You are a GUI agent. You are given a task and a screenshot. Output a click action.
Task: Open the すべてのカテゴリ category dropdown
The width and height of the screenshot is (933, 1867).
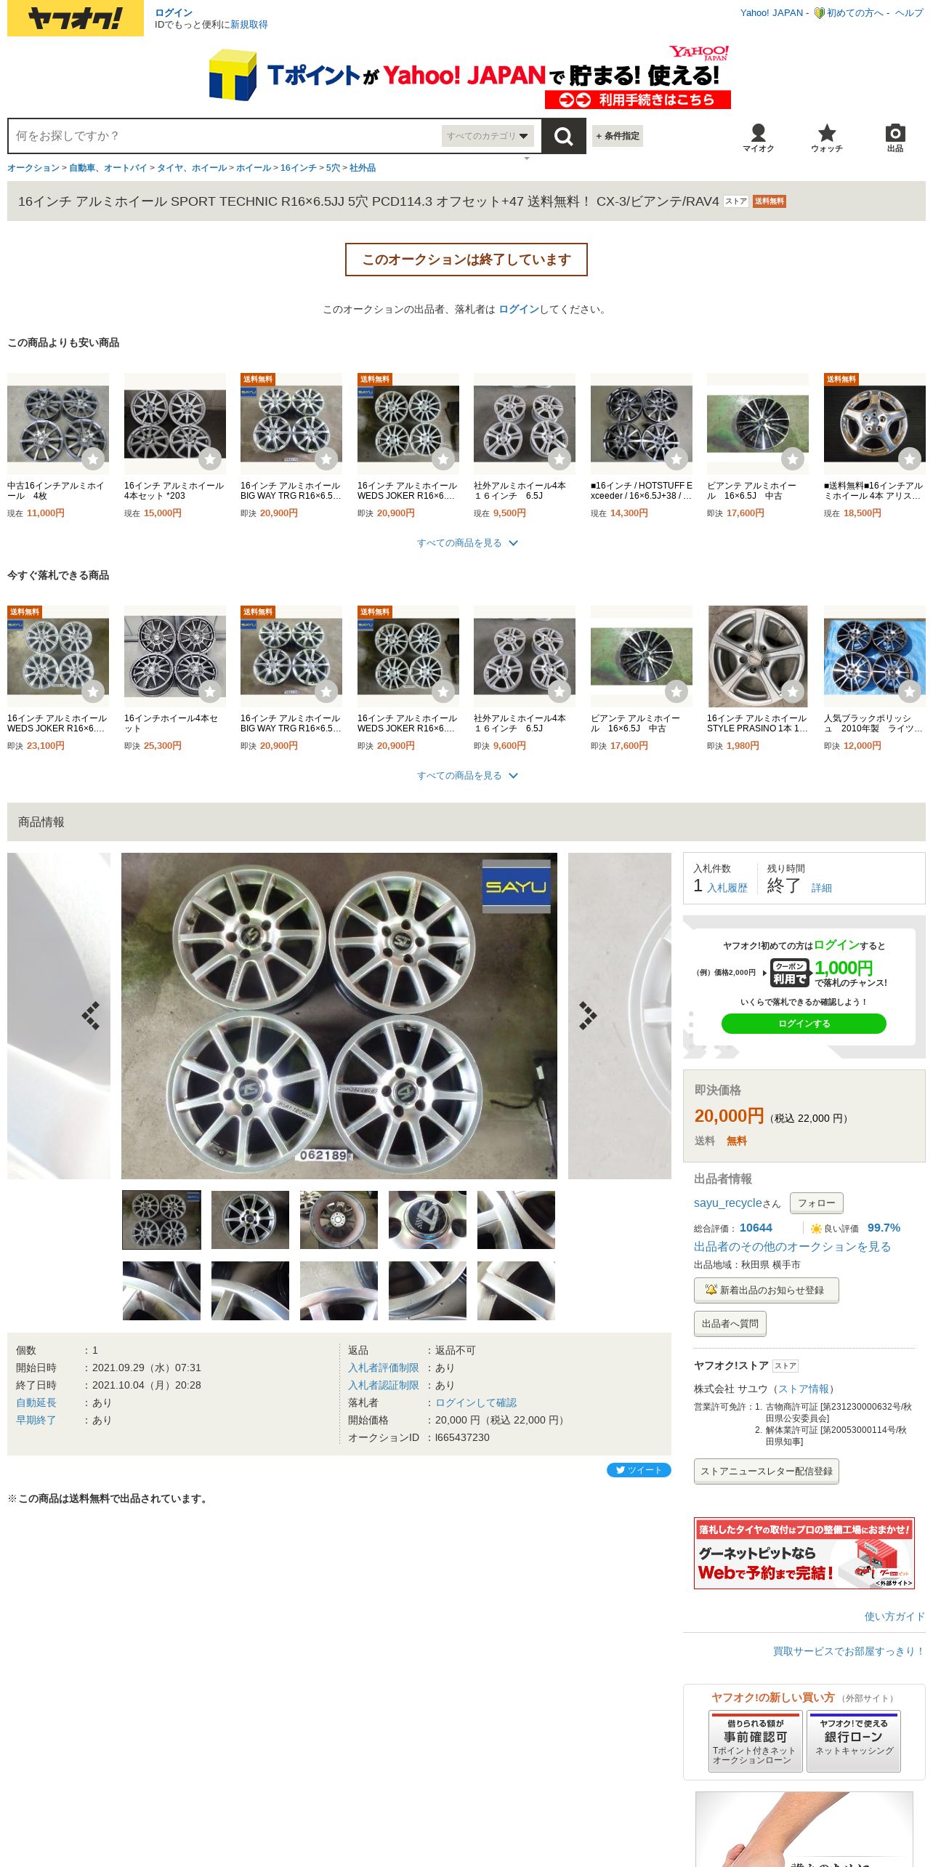pyautogui.click(x=488, y=136)
